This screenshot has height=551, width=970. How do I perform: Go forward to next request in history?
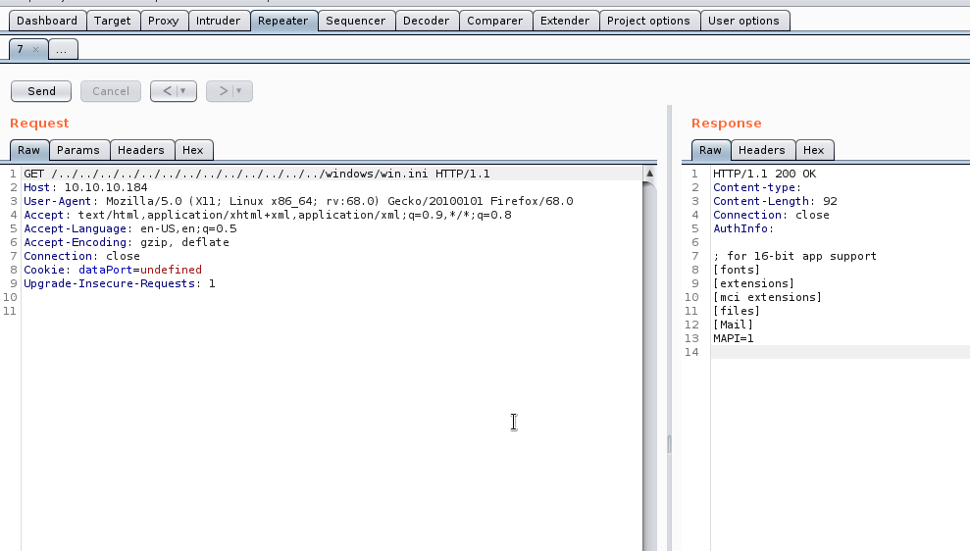pos(223,91)
